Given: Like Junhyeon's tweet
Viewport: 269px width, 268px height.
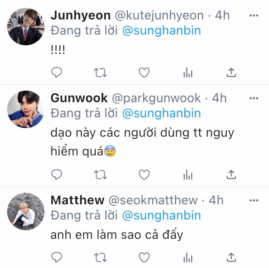Looking at the screenshot, I should tap(144, 72).
